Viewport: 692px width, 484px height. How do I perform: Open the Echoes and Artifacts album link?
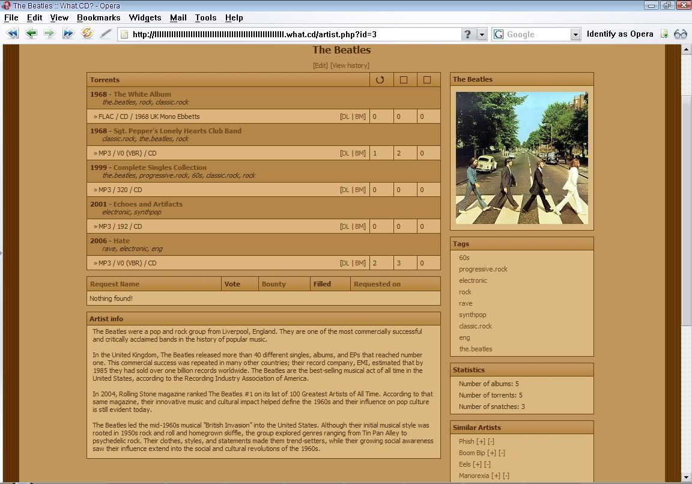point(148,204)
